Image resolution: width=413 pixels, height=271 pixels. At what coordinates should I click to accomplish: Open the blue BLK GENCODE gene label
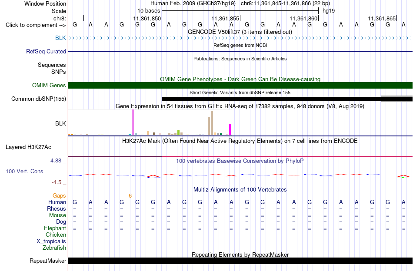pos(60,38)
